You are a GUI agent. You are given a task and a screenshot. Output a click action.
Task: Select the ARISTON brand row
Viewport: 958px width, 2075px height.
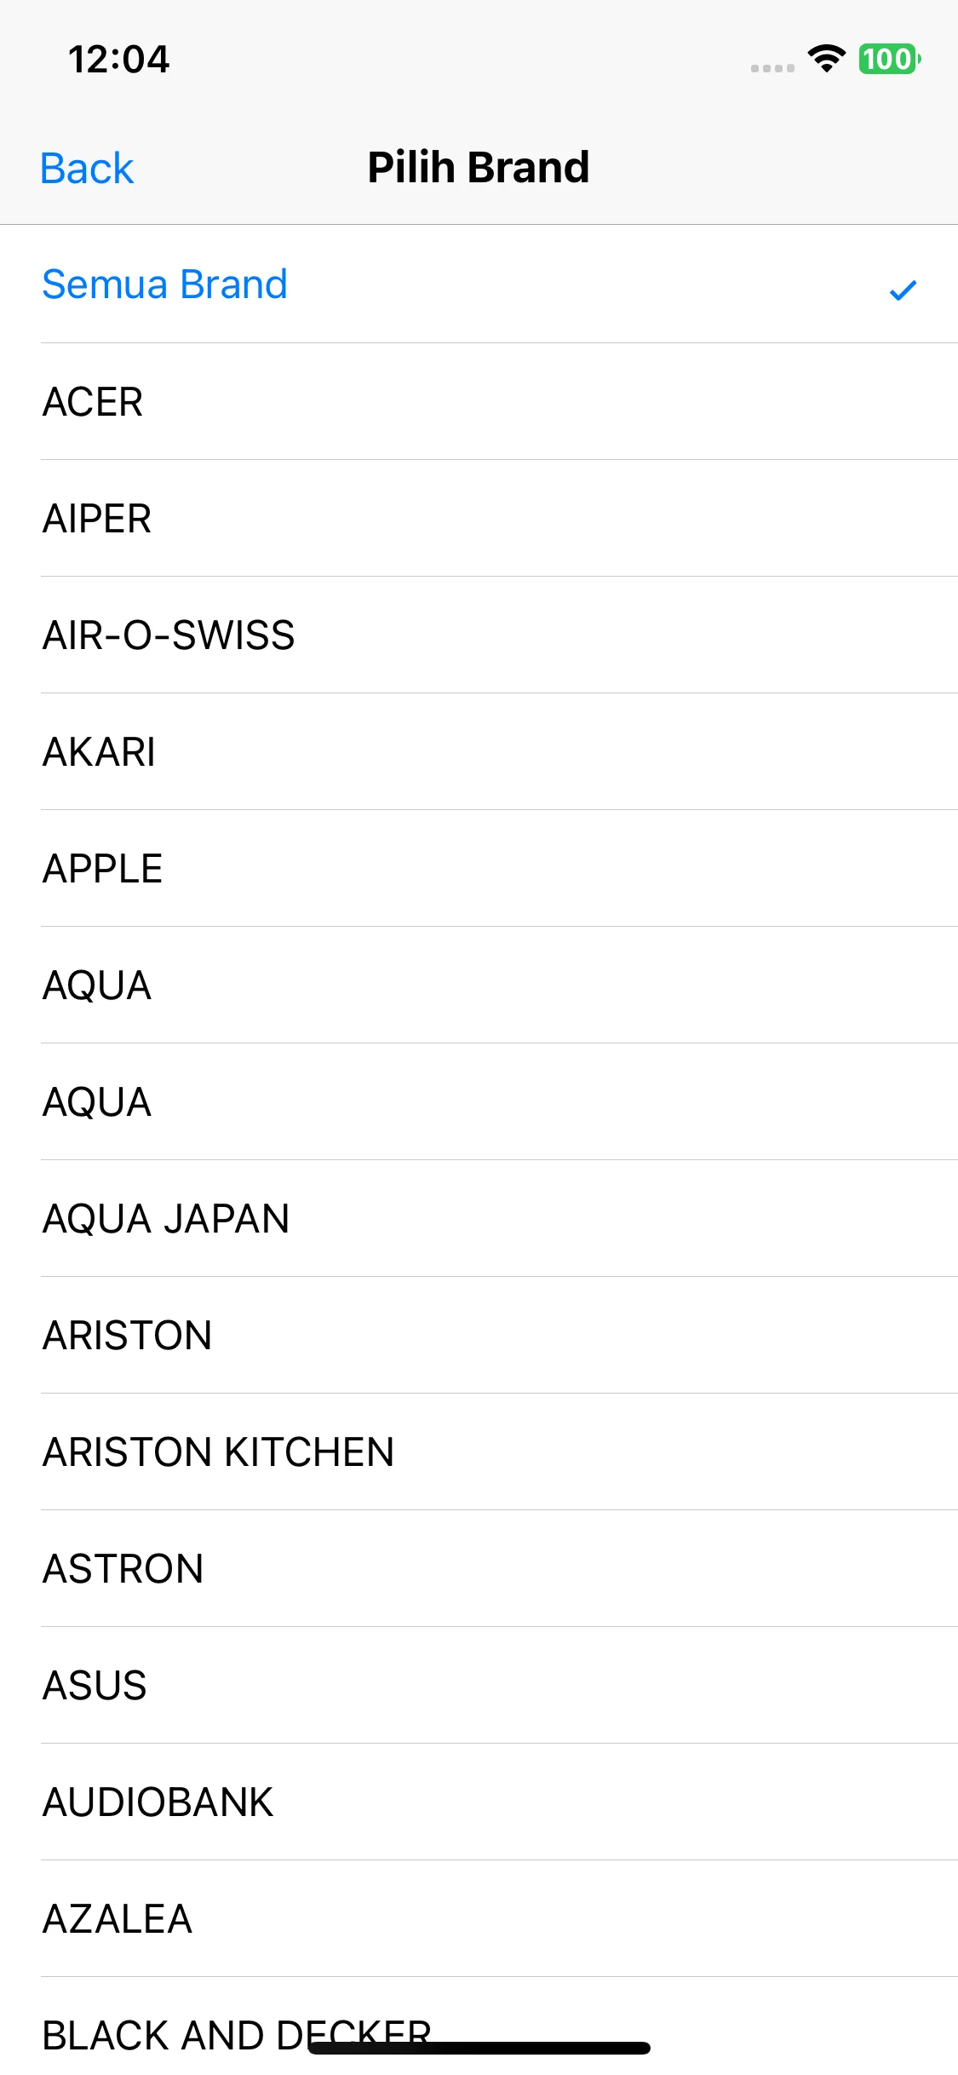coord(479,1335)
